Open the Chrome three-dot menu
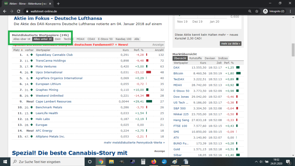Image resolution: width=295 pixels, height=166 pixels. pos(290,11)
